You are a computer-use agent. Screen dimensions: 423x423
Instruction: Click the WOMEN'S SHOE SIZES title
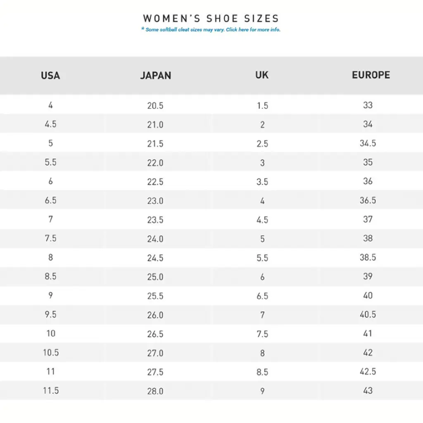pos(211,18)
